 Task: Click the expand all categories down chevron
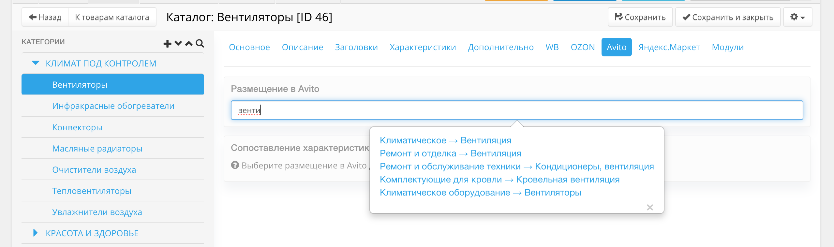178,43
